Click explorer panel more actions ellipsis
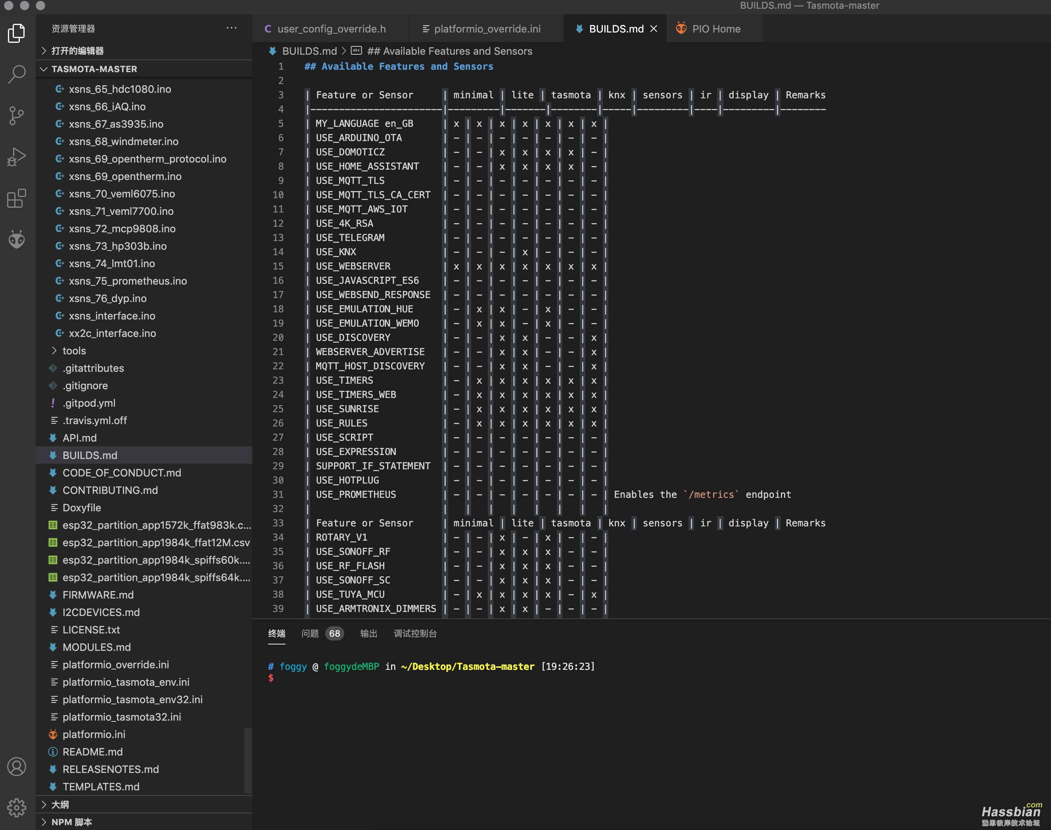 [x=231, y=28]
